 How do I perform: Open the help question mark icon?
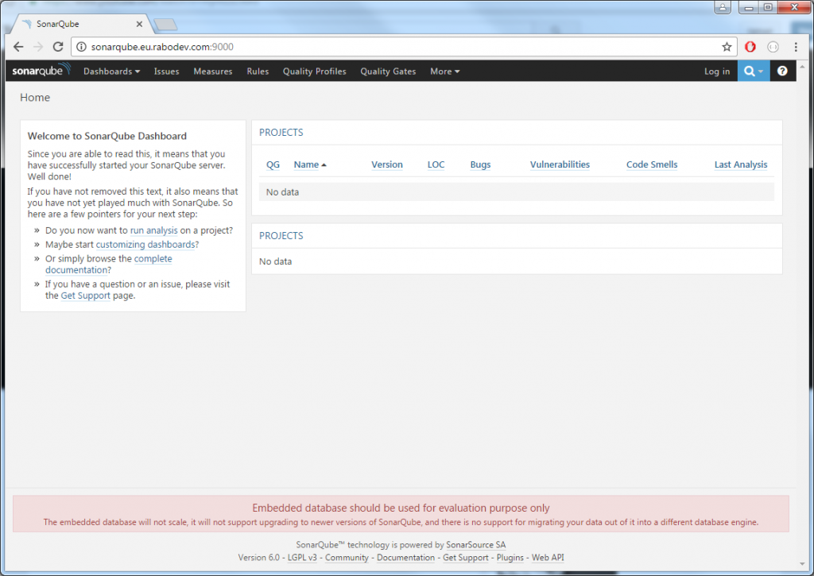click(x=782, y=71)
